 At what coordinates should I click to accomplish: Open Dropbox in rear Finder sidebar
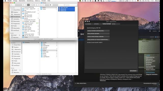tap(16, 47)
